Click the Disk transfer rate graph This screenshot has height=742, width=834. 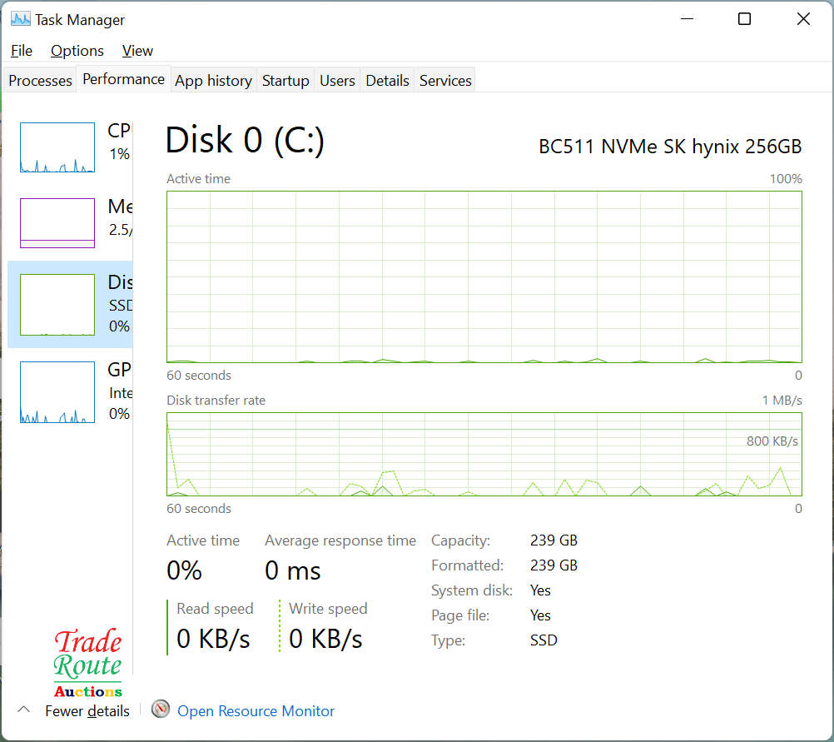pos(484,454)
